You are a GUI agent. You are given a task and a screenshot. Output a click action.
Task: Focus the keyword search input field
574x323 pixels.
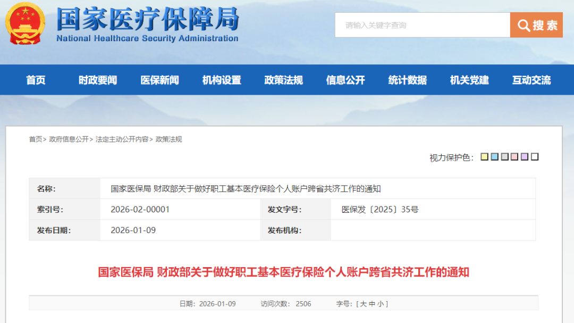click(x=423, y=25)
